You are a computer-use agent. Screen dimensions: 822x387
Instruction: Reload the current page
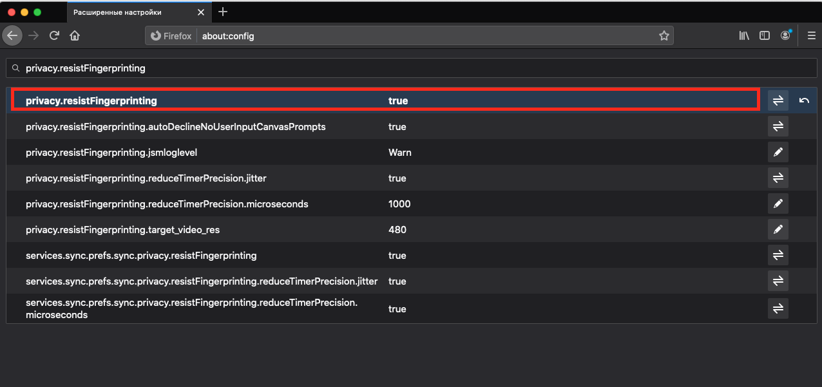(55, 36)
